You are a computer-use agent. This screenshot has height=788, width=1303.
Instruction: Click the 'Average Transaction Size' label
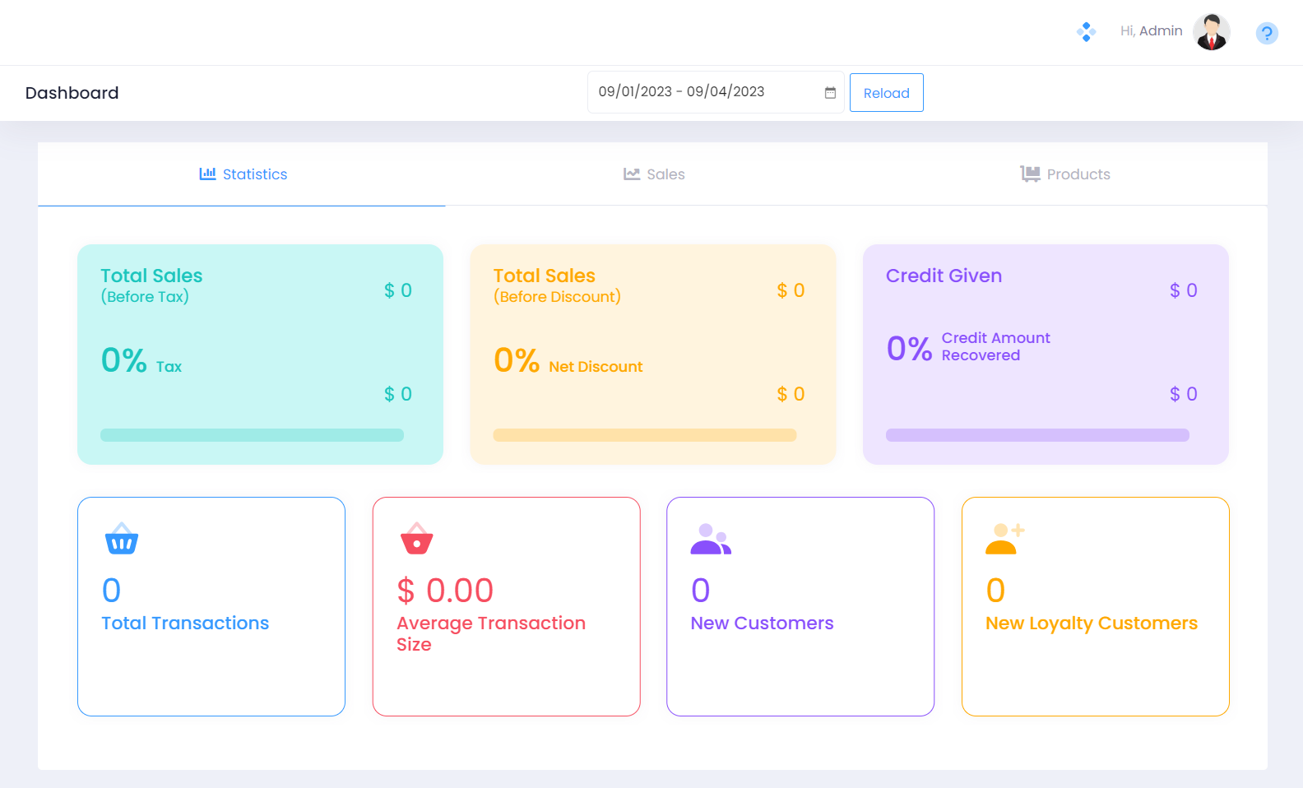tap(491, 633)
